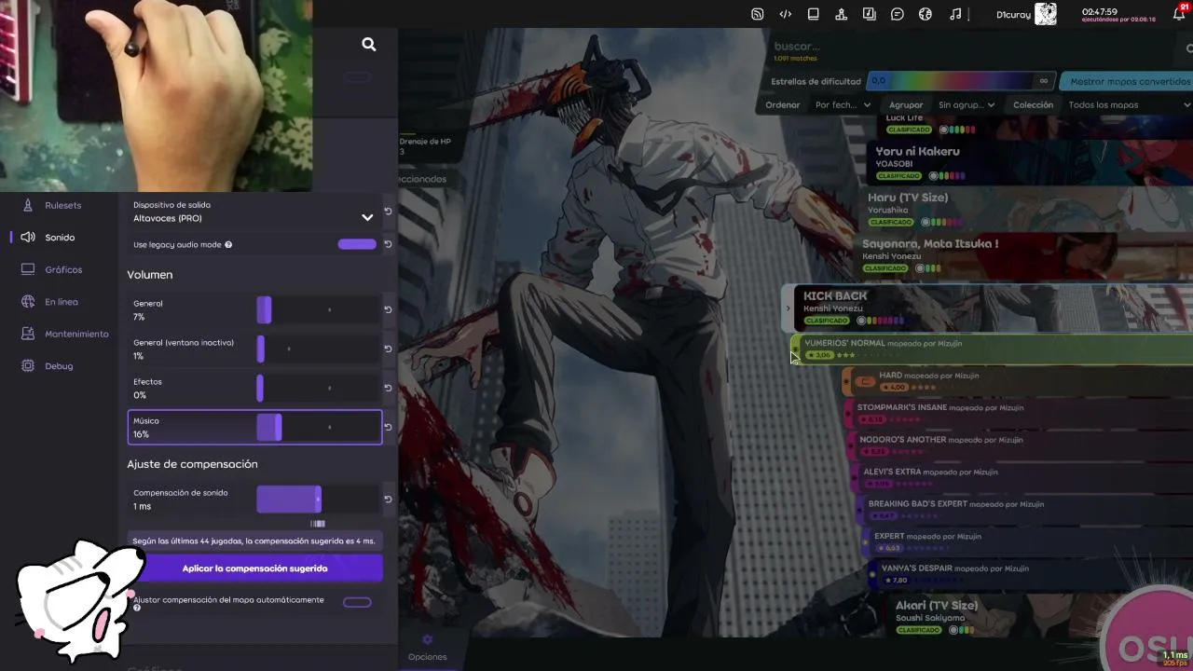Open the news feed icon in toolbar
The width and height of the screenshot is (1193, 671).
click(758, 14)
